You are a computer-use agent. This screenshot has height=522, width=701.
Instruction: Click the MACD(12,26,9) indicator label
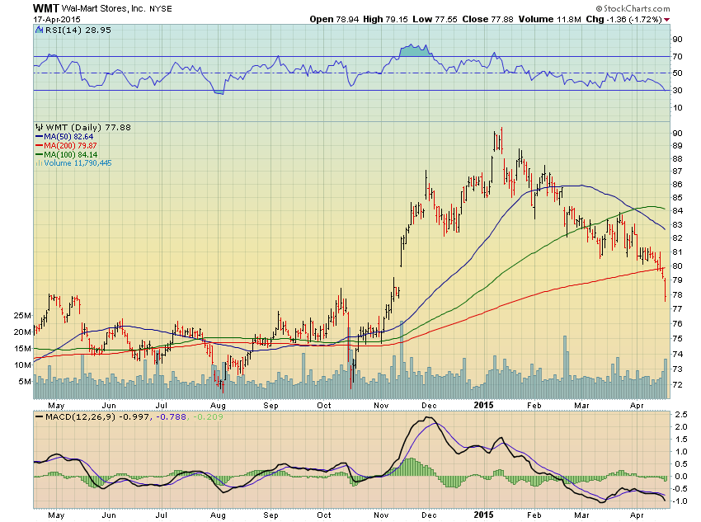click(x=81, y=417)
